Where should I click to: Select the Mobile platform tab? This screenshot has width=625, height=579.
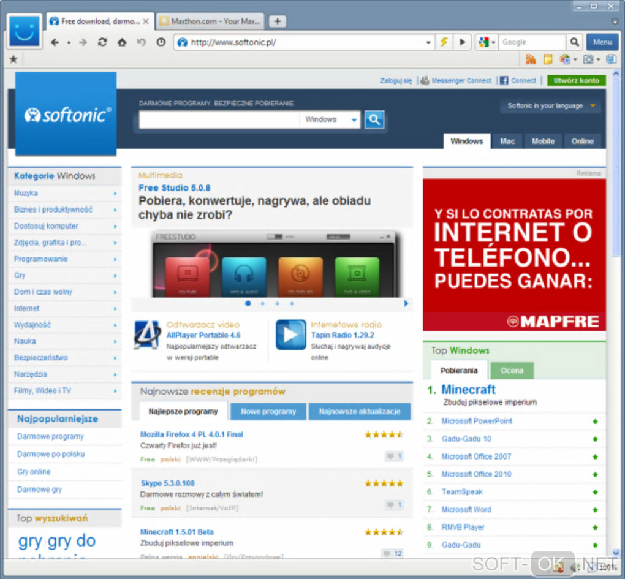543,141
